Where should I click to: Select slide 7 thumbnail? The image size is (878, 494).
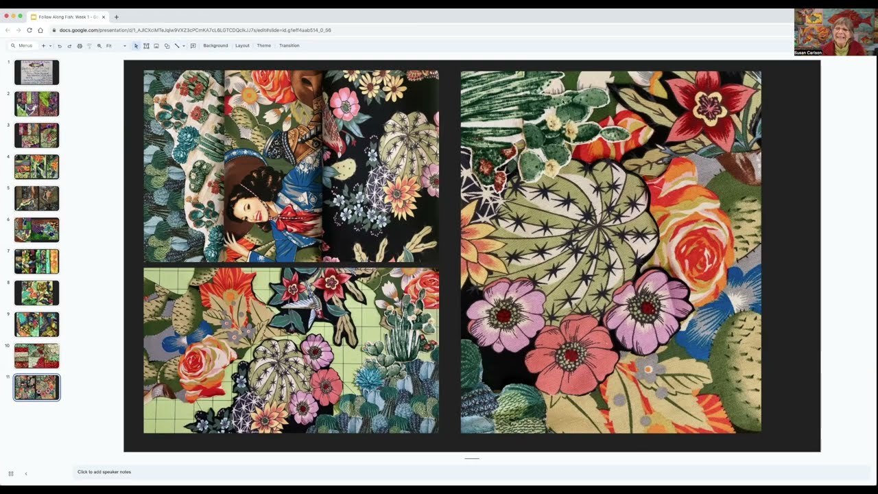37,261
